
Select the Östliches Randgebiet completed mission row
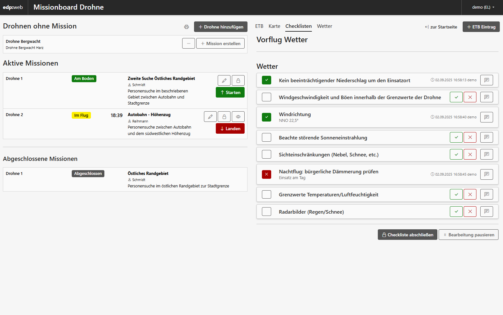click(125, 179)
